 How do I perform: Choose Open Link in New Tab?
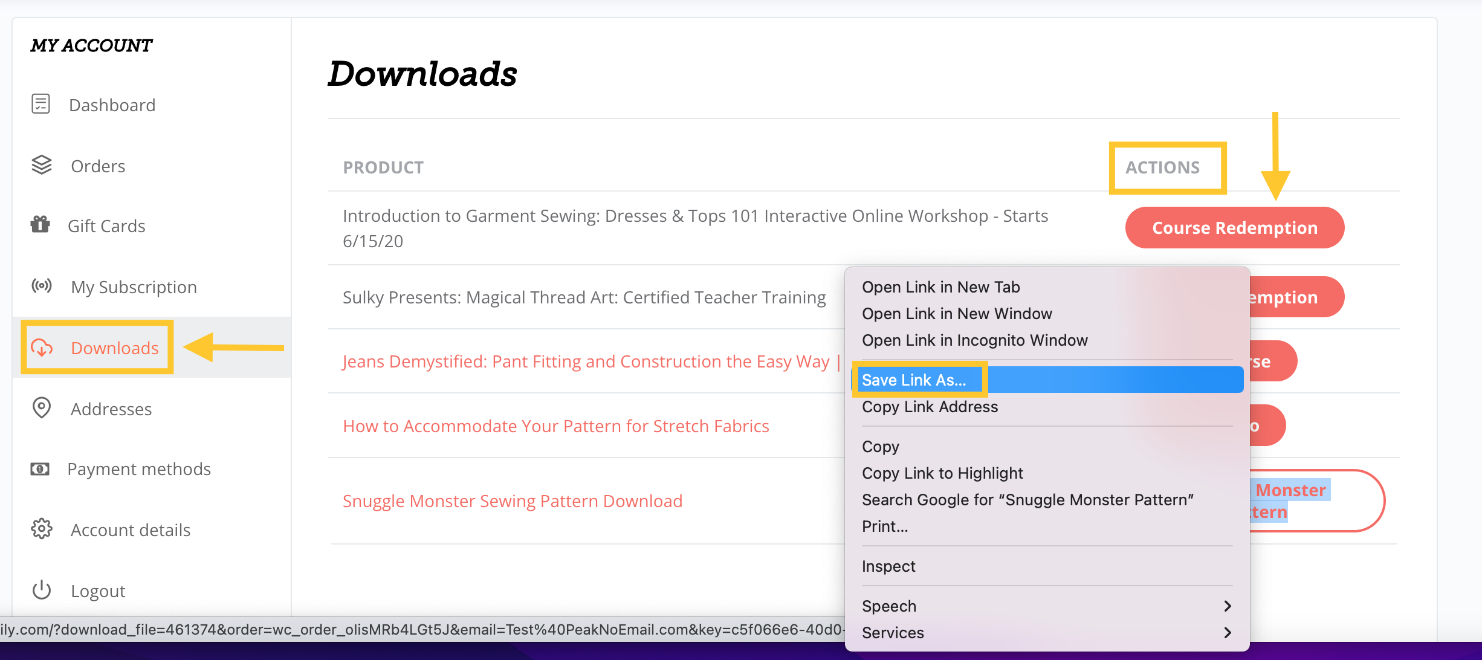point(1047,287)
